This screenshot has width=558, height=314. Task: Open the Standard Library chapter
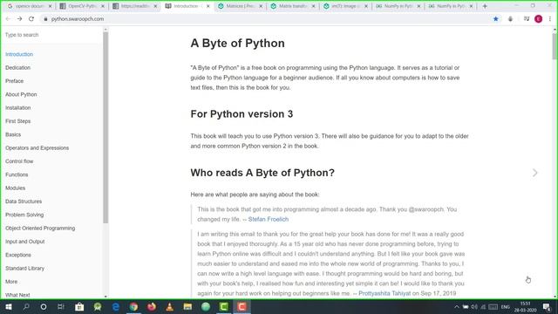(25, 268)
